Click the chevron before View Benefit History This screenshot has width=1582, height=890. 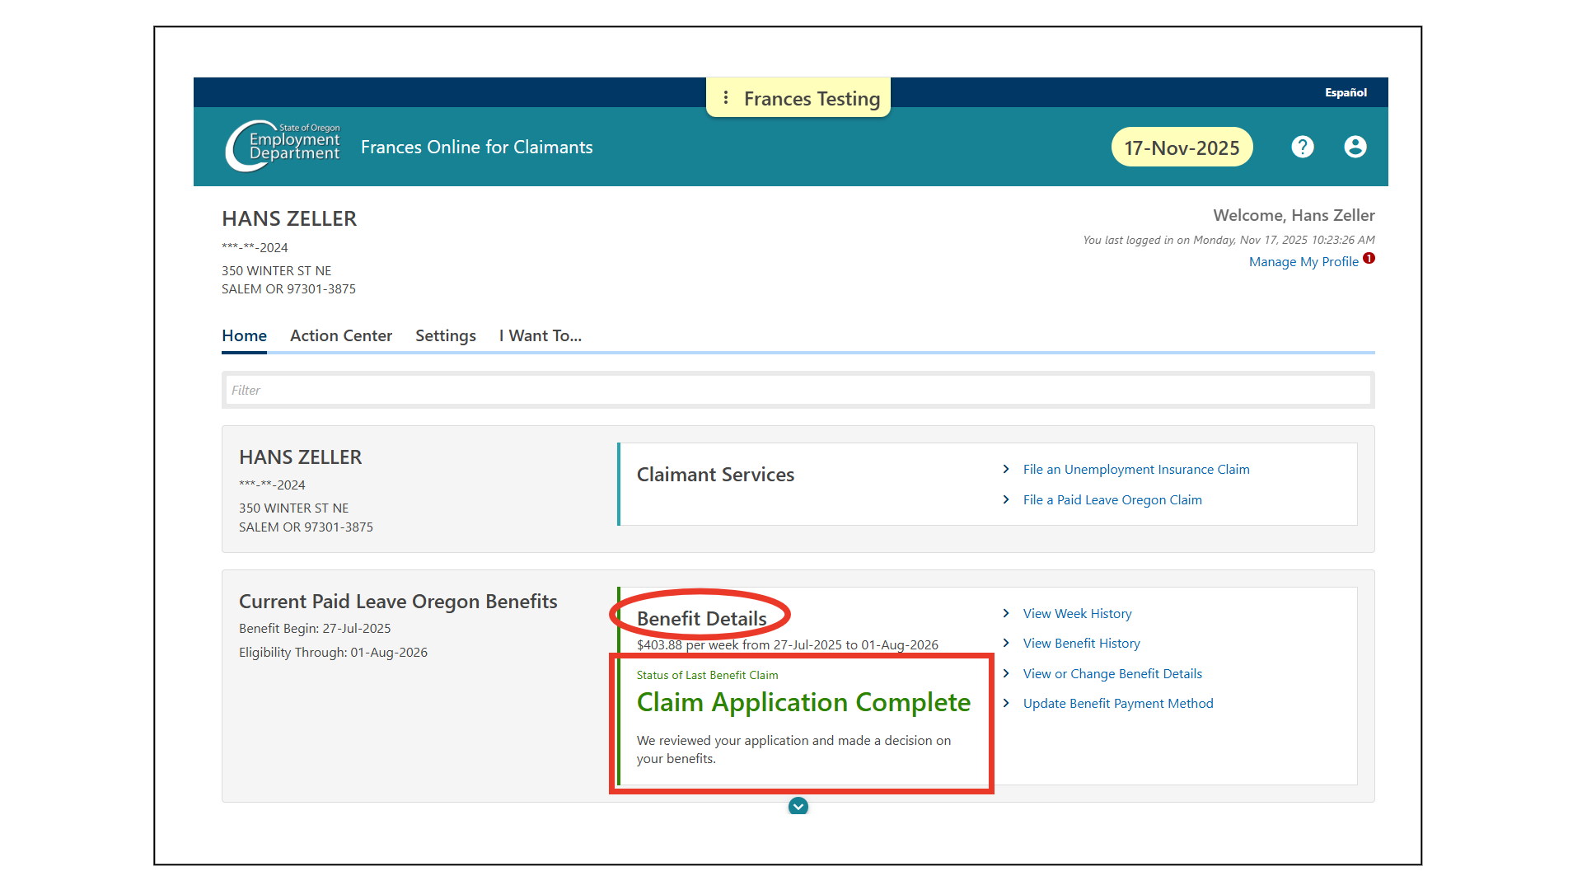[1006, 643]
